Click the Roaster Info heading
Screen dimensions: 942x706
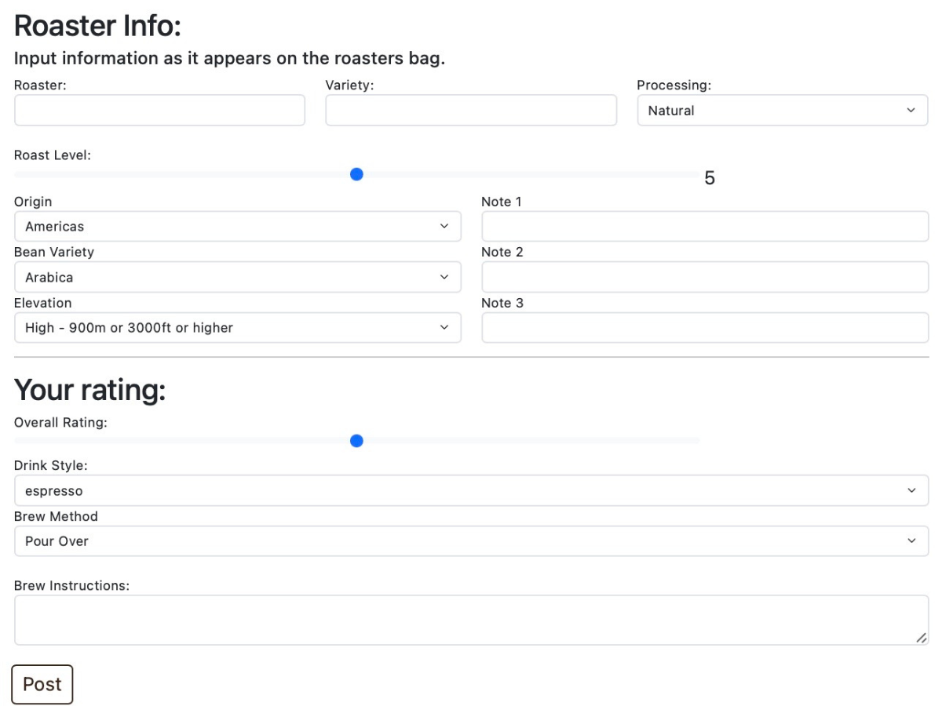97,26
